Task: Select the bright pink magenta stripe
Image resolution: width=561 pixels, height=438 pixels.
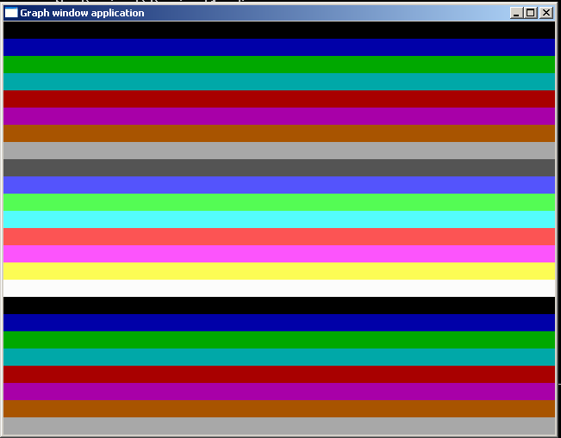Action: pos(279,254)
